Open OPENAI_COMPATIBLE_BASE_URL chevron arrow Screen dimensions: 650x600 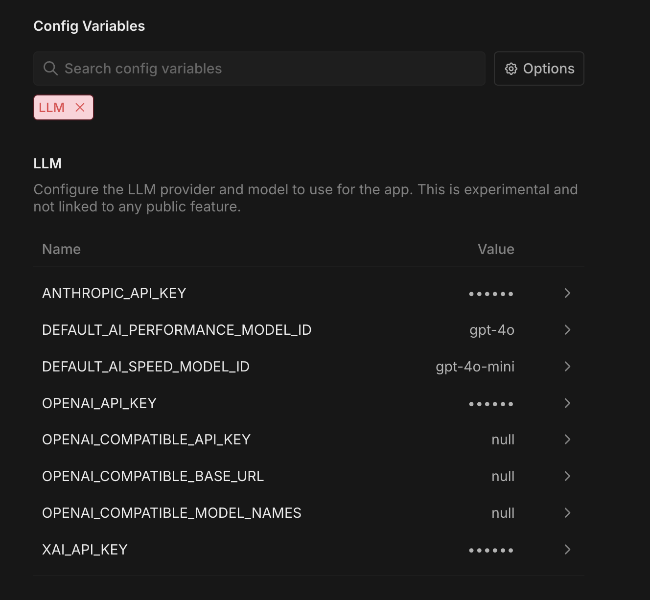pos(567,476)
